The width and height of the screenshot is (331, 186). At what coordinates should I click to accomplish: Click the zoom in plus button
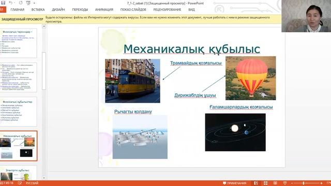321,183
